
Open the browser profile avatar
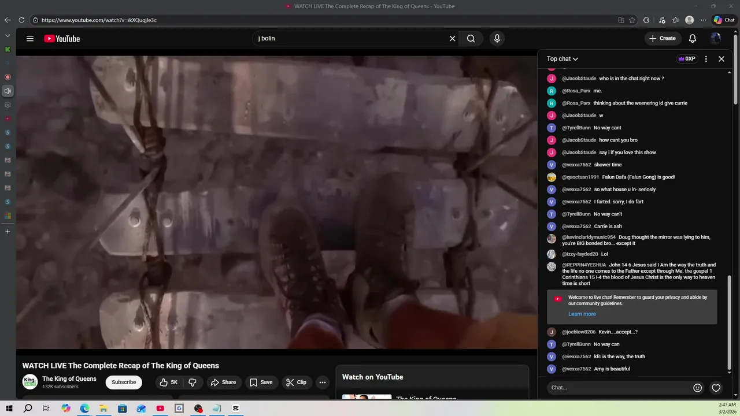(689, 20)
